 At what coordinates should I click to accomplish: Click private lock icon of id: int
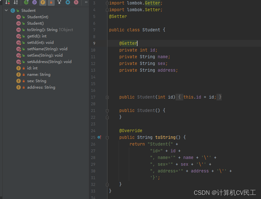[x=24, y=68]
